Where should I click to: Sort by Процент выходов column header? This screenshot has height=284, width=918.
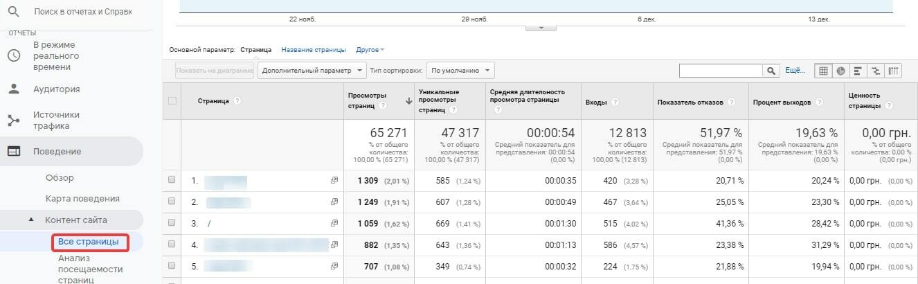[x=782, y=103]
